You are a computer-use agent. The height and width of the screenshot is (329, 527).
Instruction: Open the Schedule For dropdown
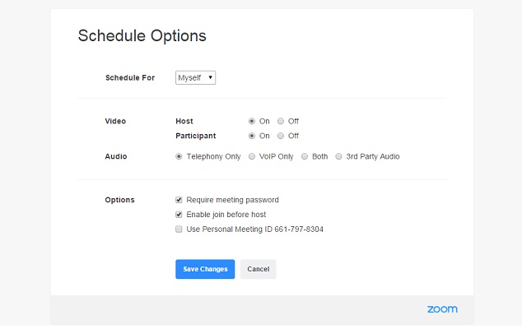[x=195, y=77]
